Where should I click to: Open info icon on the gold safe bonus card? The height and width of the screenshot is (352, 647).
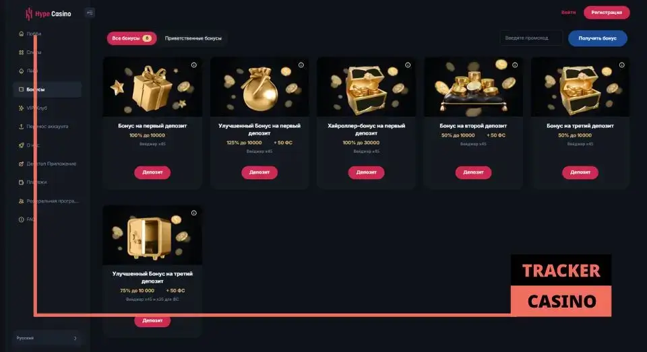click(194, 213)
